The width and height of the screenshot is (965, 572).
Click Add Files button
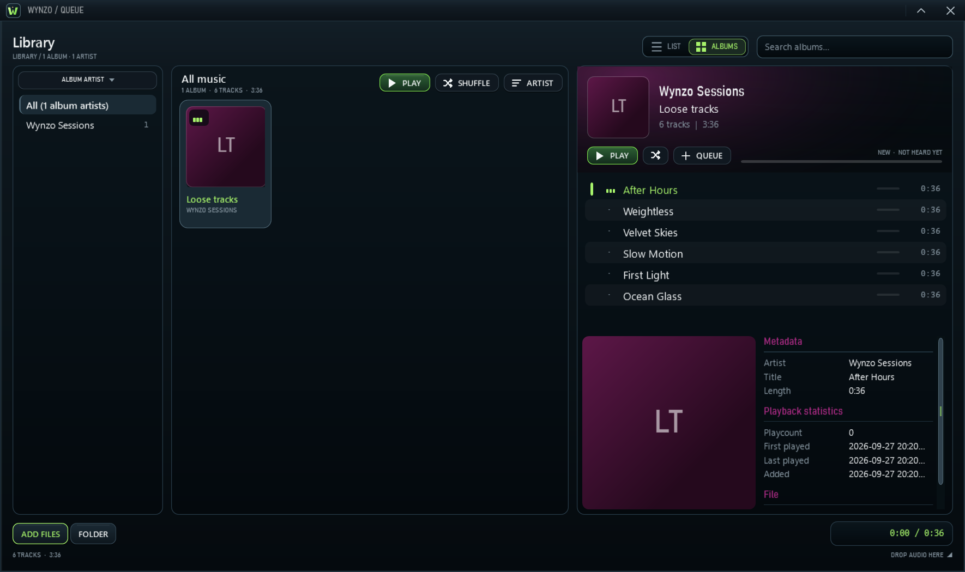click(x=40, y=534)
